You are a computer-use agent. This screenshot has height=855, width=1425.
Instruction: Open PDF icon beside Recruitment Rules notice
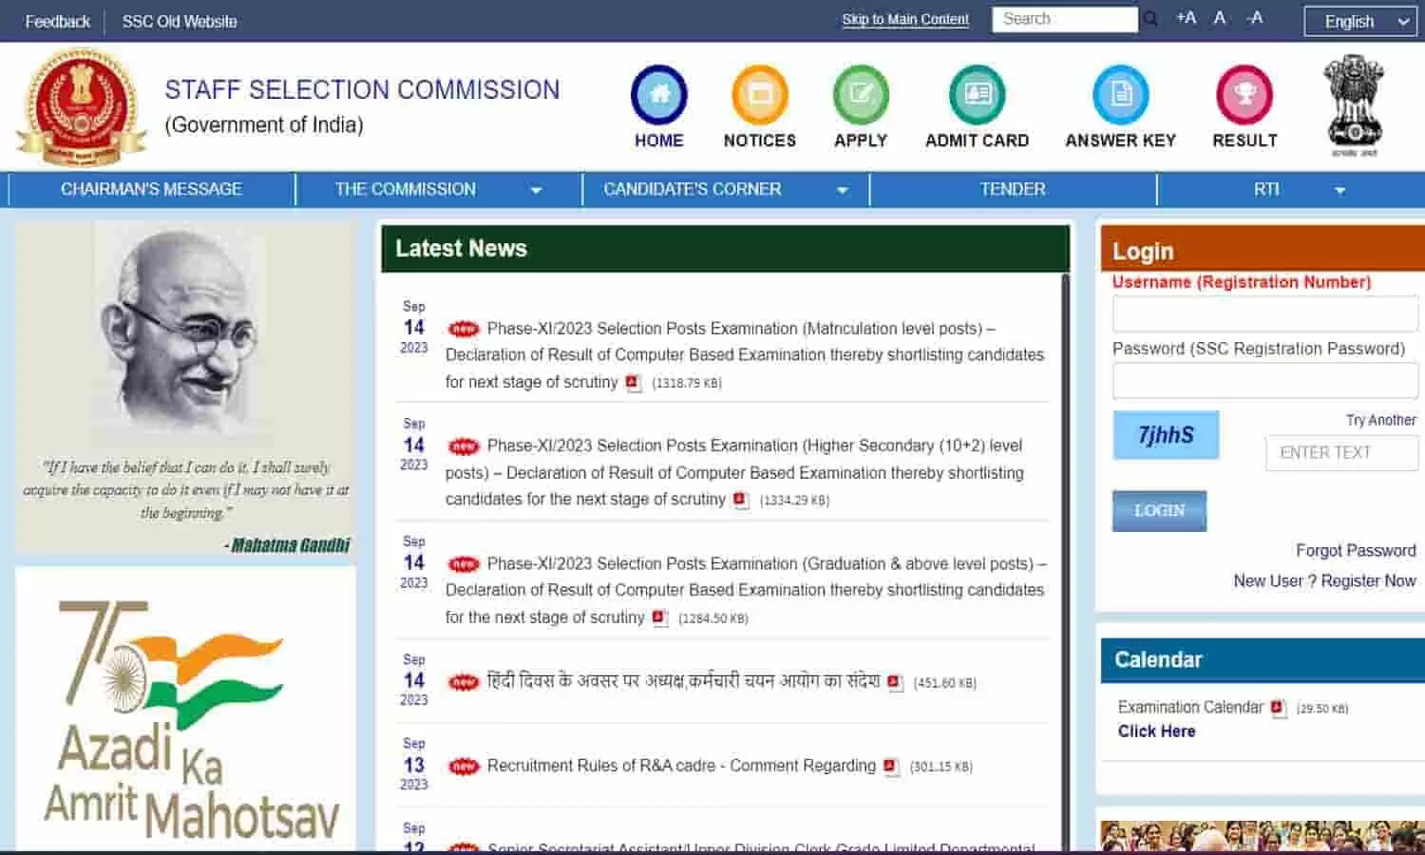pos(890,767)
